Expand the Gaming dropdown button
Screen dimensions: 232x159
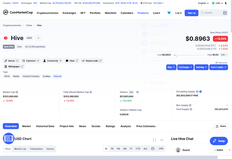pyautogui.click(x=201, y=67)
